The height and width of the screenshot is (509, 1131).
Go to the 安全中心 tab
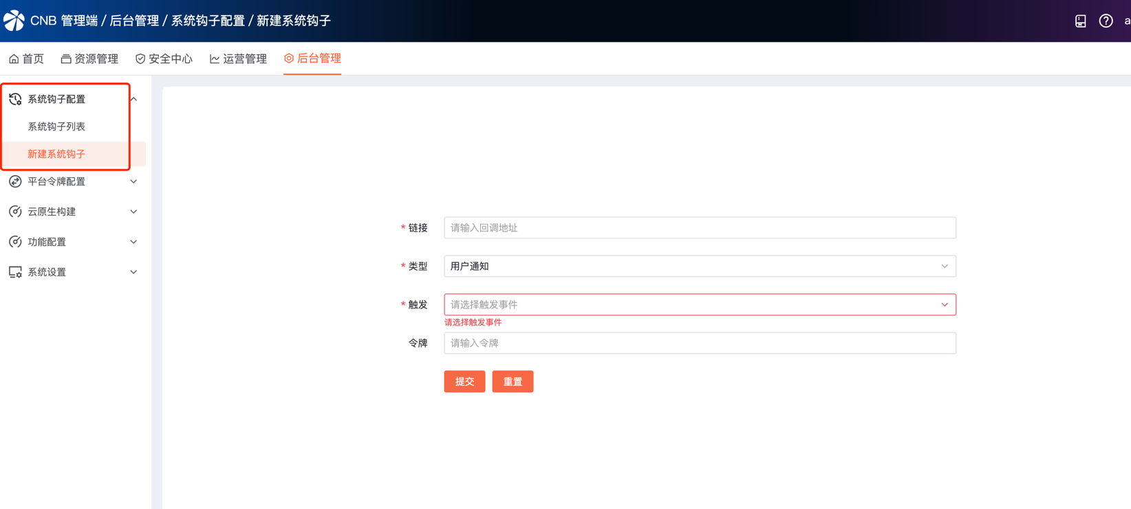[164, 59]
